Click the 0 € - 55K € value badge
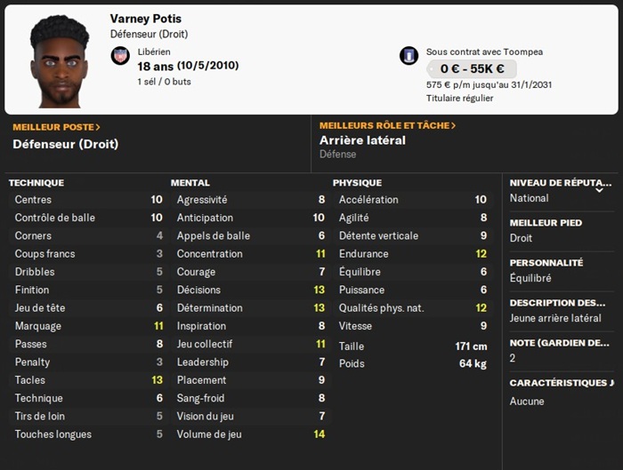This screenshot has width=623, height=470. pos(471,68)
